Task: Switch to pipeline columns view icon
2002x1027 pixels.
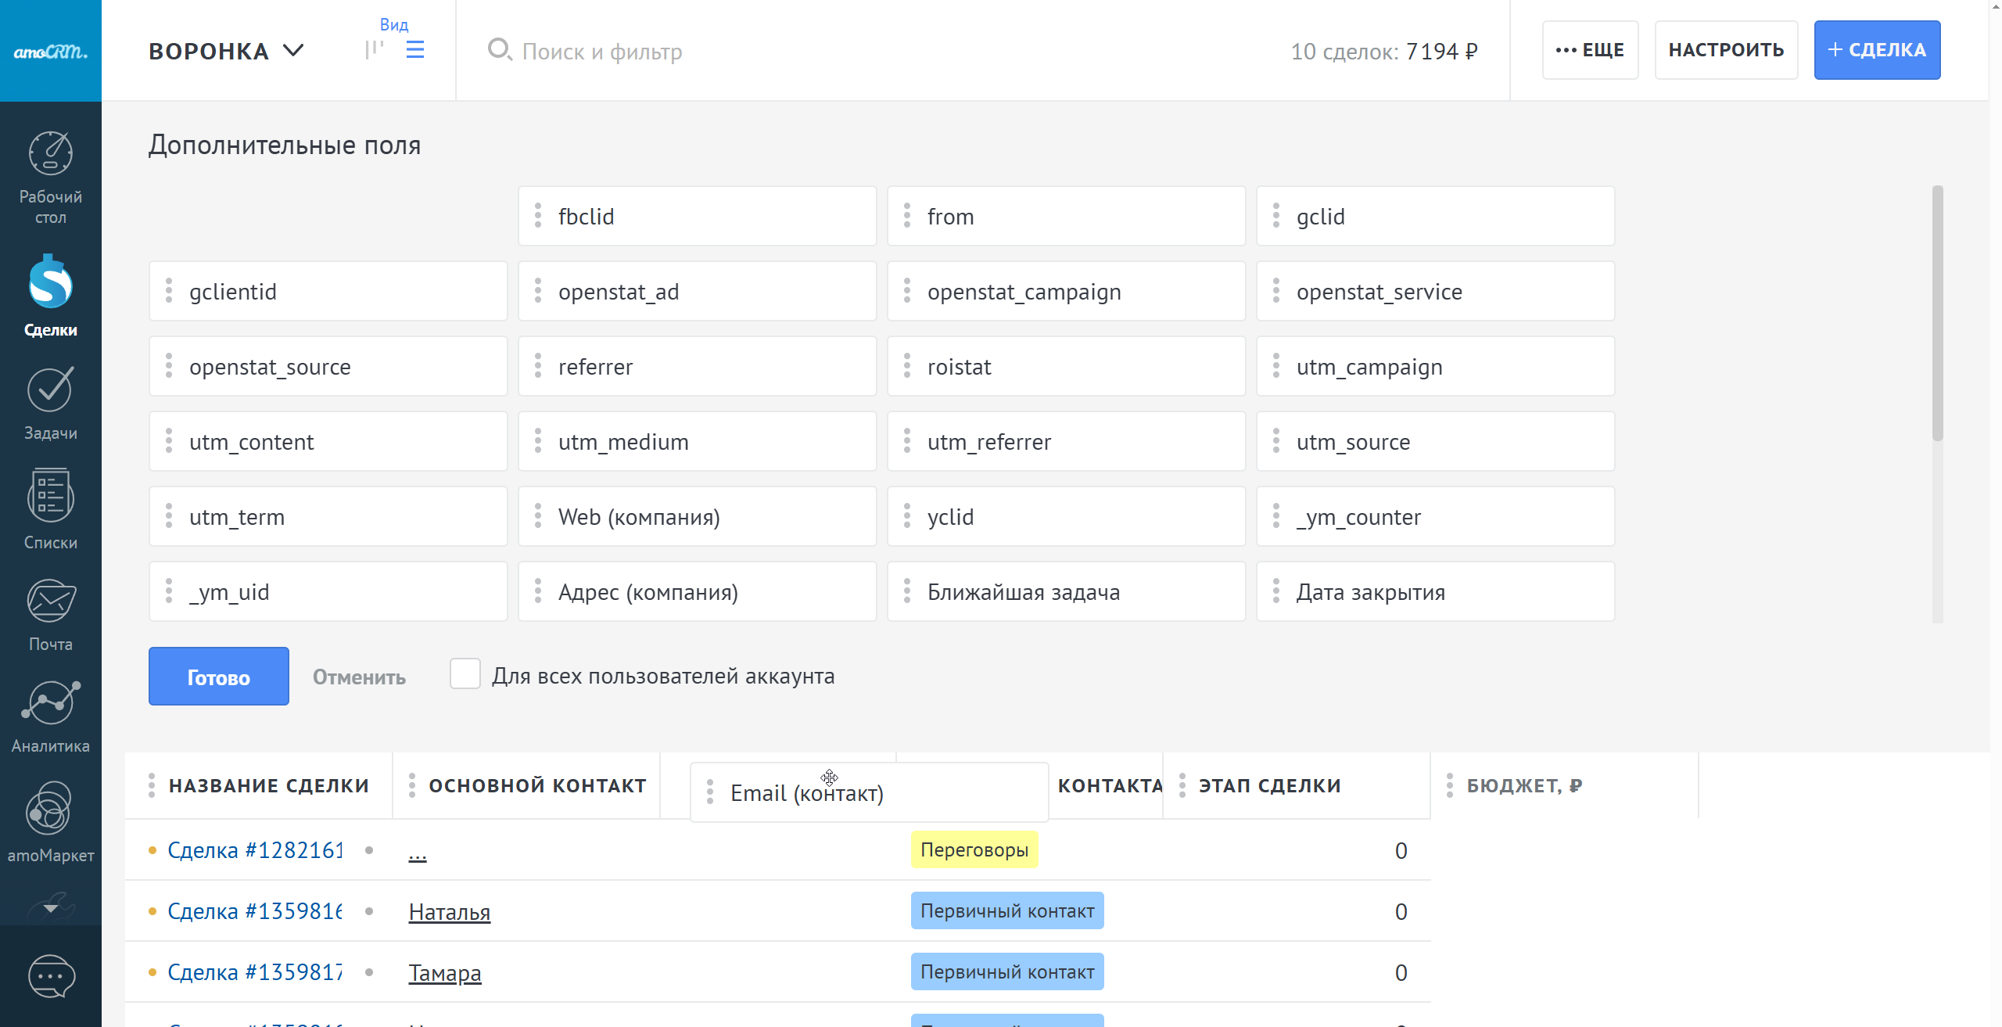Action: (x=374, y=51)
